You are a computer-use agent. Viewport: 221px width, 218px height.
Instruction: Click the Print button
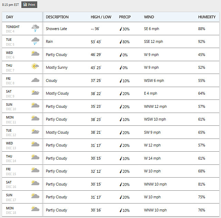click(x=29, y=4)
